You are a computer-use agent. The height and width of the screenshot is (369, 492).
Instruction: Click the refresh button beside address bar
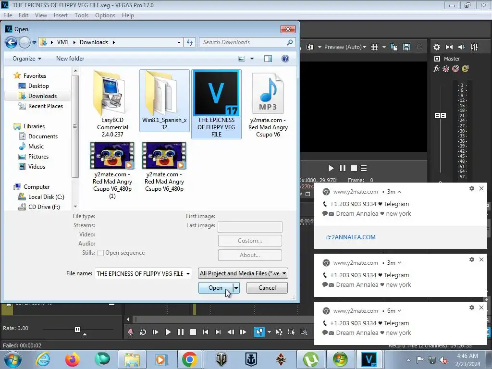click(190, 42)
